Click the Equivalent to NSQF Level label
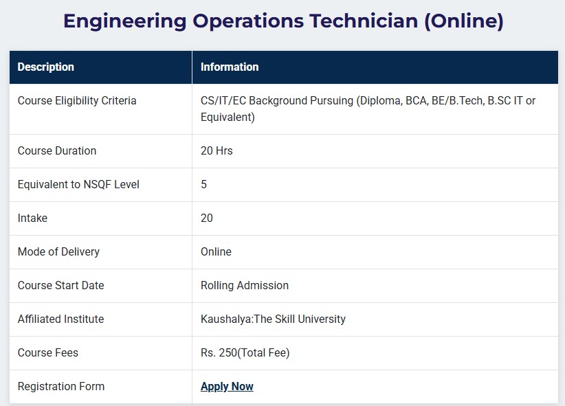Image resolution: width=565 pixels, height=406 pixels. pyautogui.click(x=78, y=184)
